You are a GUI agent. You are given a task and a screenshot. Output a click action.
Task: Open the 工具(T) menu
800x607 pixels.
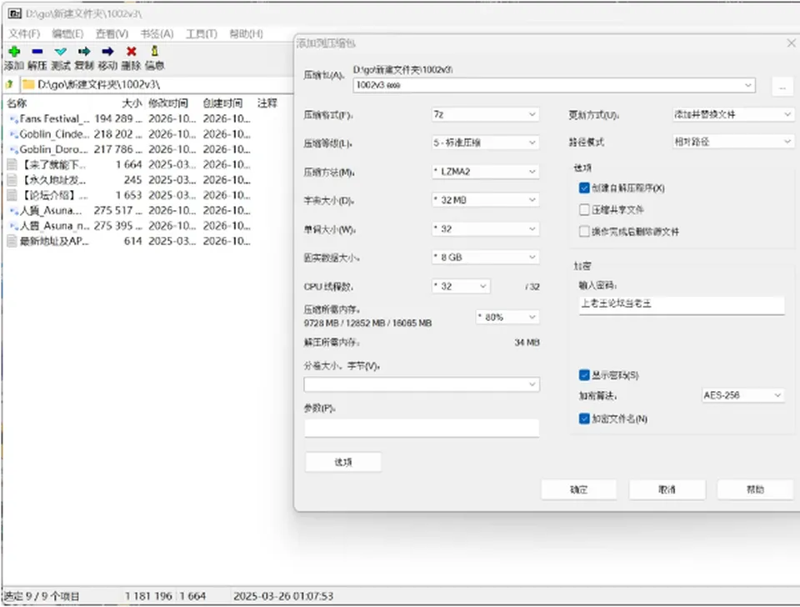(202, 33)
